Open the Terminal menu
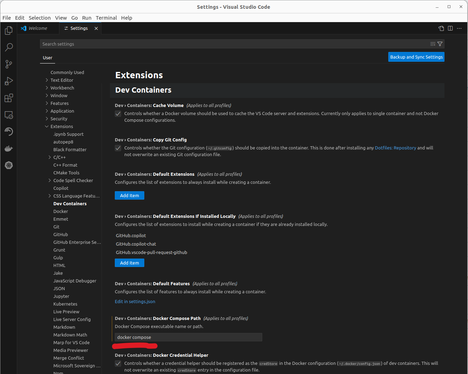This screenshot has width=468, height=374. pyautogui.click(x=106, y=18)
